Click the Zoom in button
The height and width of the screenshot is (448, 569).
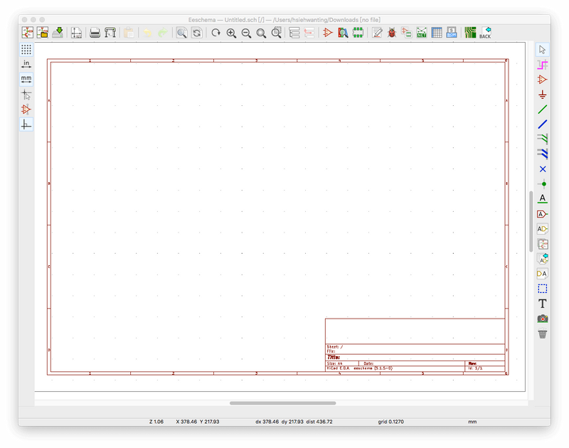(x=231, y=33)
